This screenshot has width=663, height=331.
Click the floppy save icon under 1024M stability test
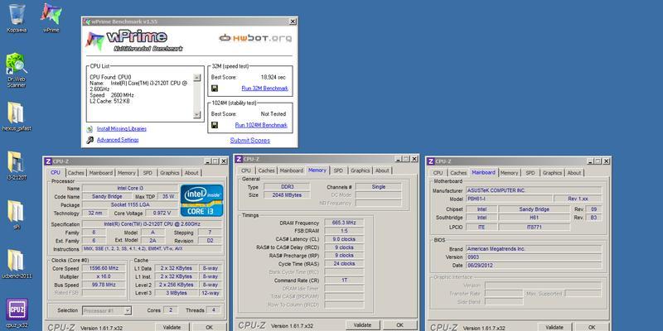215,125
